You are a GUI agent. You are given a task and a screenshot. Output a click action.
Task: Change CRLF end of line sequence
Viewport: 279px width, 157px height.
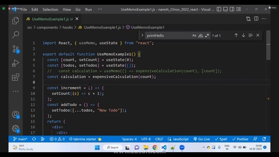click(159, 139)
